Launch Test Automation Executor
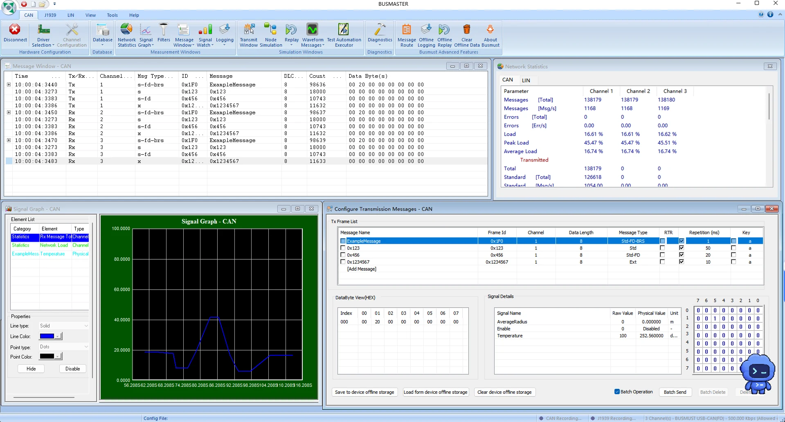785x422 pixels. [x=344, y=35]
